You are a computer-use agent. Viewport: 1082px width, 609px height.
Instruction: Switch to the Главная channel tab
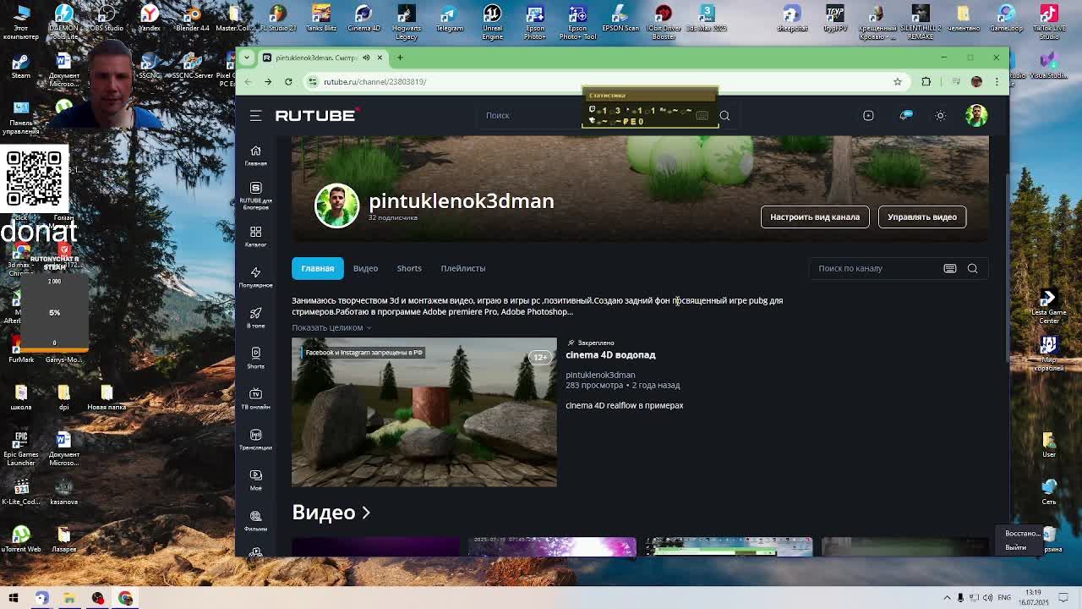(x=318, y=268)
